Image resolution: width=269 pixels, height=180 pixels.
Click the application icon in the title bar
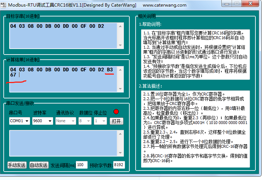click(3, 5)
